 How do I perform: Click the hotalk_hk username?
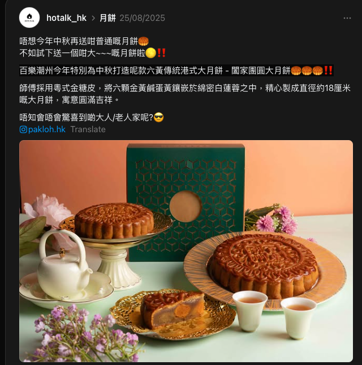pyautogui.click(x=66, y=18)
